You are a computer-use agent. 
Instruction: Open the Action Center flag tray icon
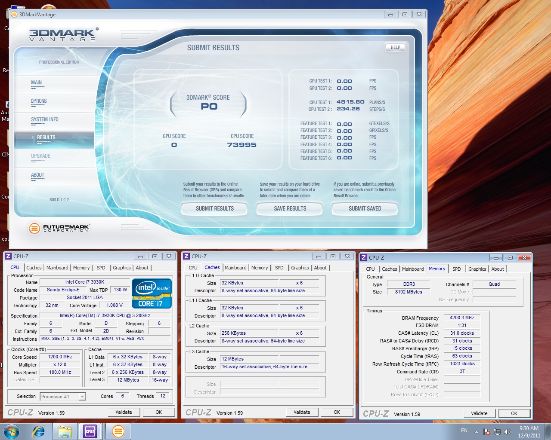pyautogui.click(x=487, y=432)
